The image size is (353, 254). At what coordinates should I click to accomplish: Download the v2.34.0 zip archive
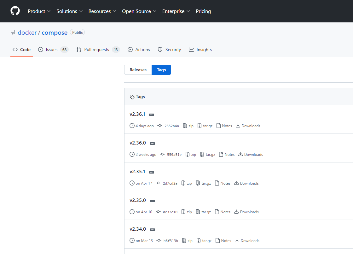pos(187,240)
